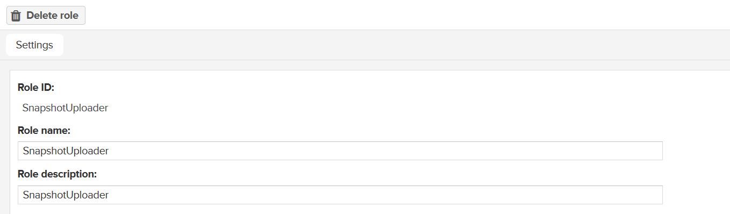Screen dimensions: 730x214
Task: Focus the Role description input field
Action: tap(340, 195)
